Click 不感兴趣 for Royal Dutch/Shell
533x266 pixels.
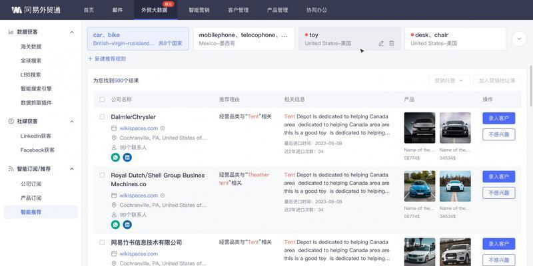[x=498, y=193]
